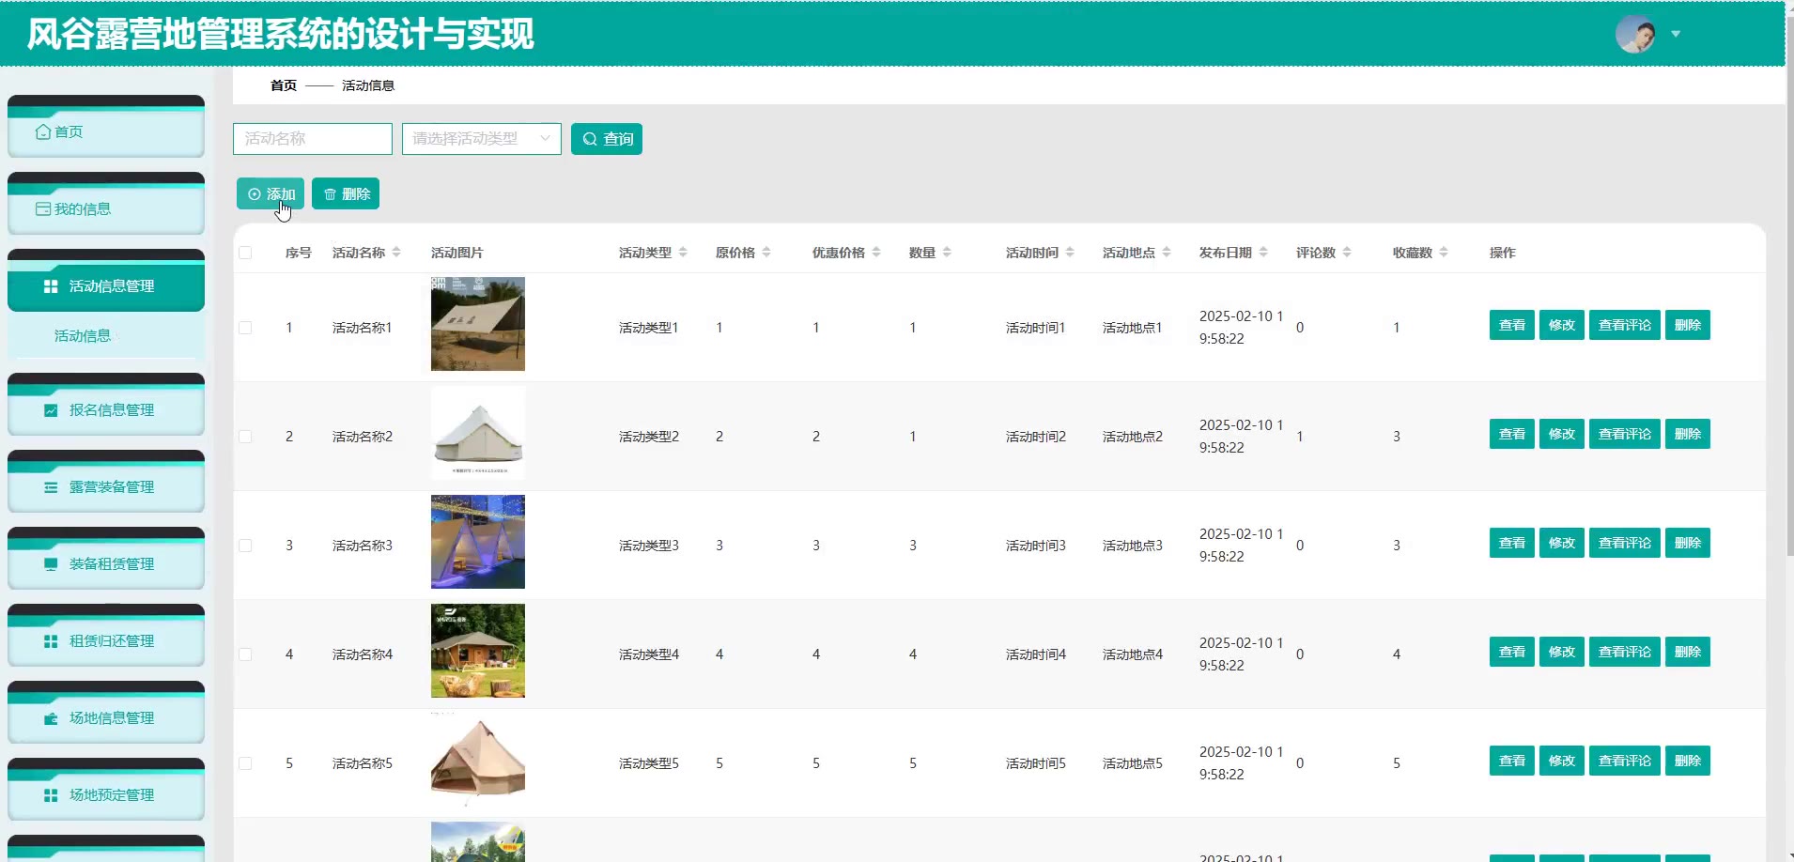The height and width of the screenshot is (862, 1794).
Task: Toggle the select-all checkbox in table header
Action: (x=245, y=253)
